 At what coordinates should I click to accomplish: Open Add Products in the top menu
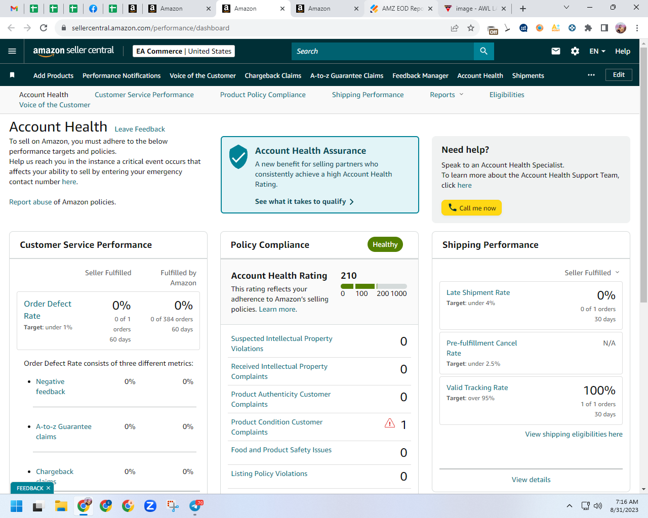coord(53,75)
